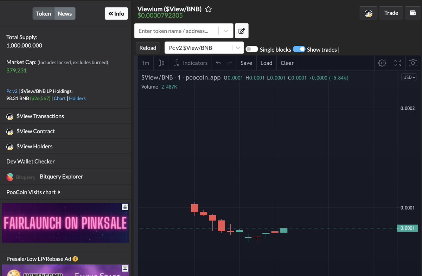Click the Volume 2.487K label
Viewport: 422px width, 276px height.
coord(159,87)
